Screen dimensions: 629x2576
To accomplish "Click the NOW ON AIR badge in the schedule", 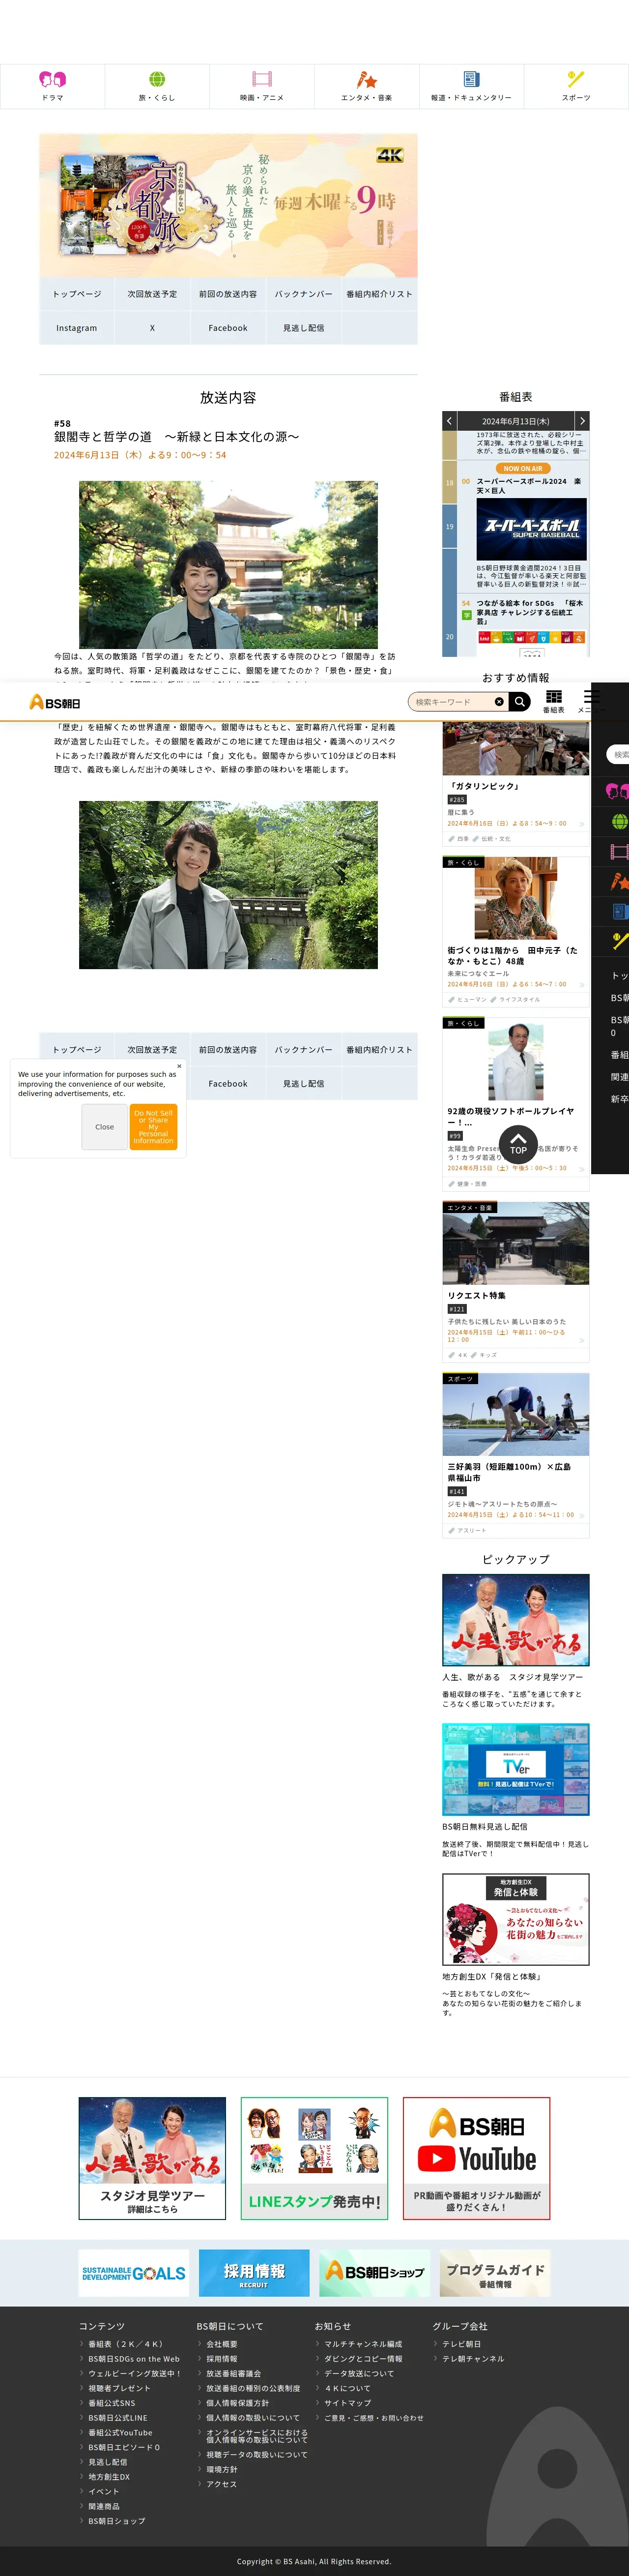I will 523,468.
